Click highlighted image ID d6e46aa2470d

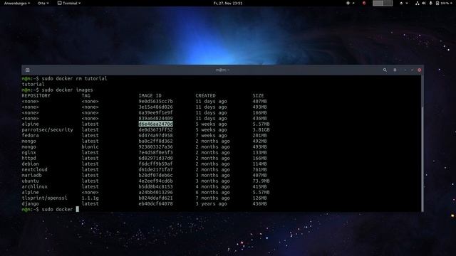click(155, 124)
